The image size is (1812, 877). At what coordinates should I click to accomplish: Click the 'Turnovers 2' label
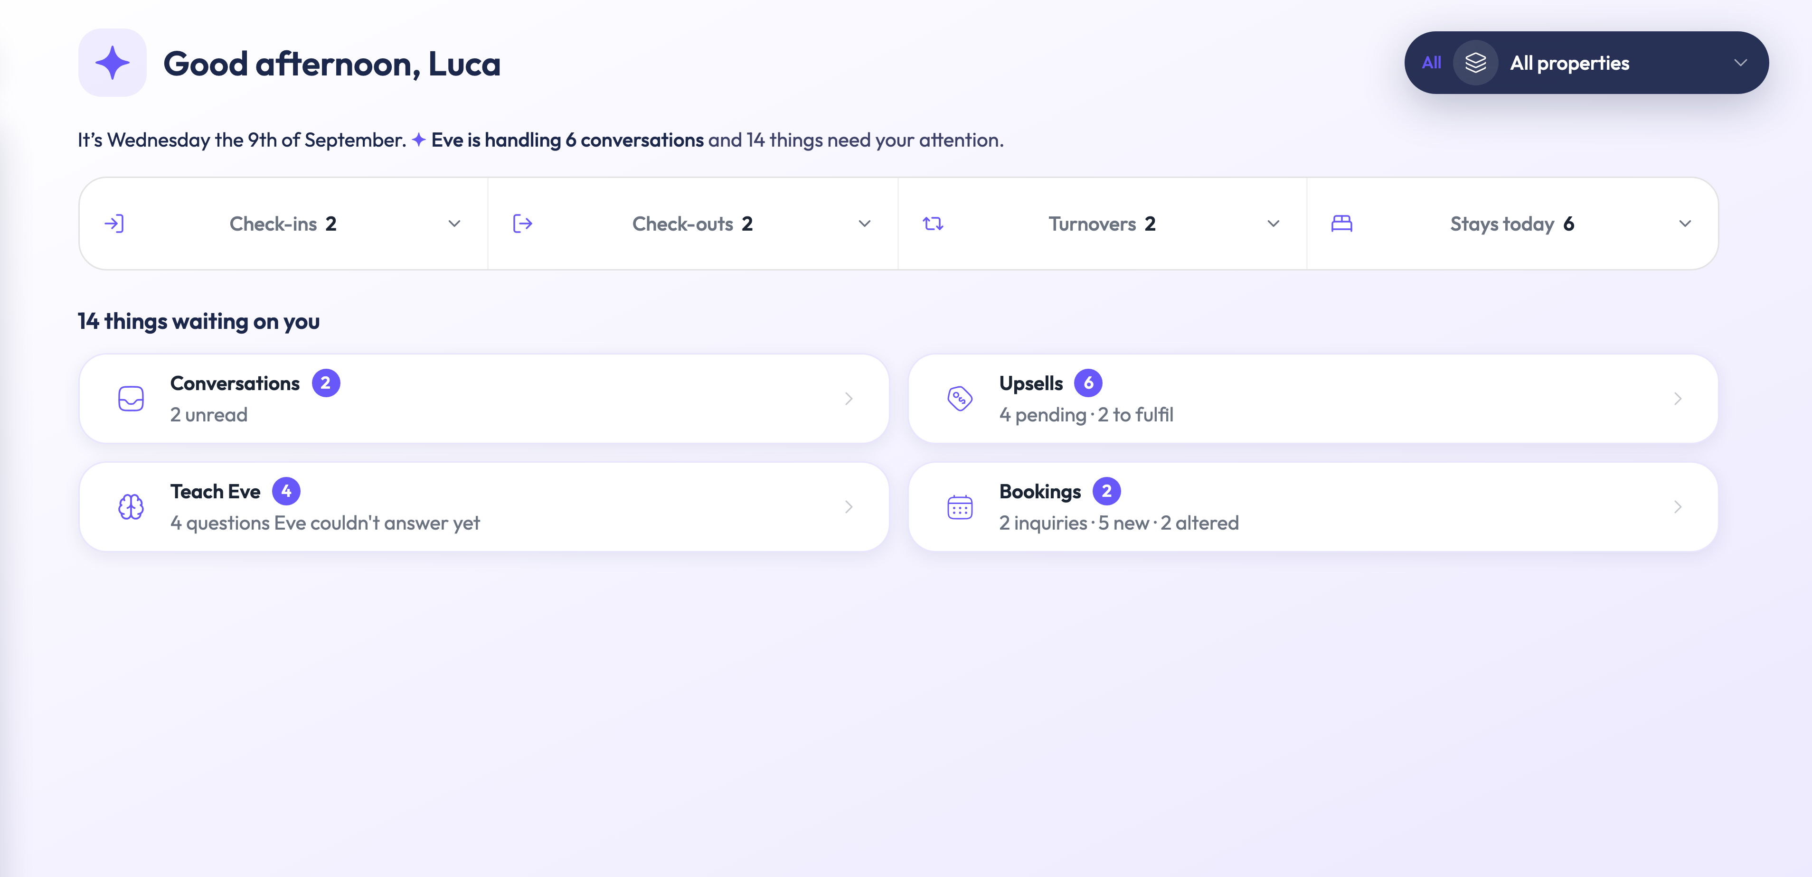point(1102,224)
